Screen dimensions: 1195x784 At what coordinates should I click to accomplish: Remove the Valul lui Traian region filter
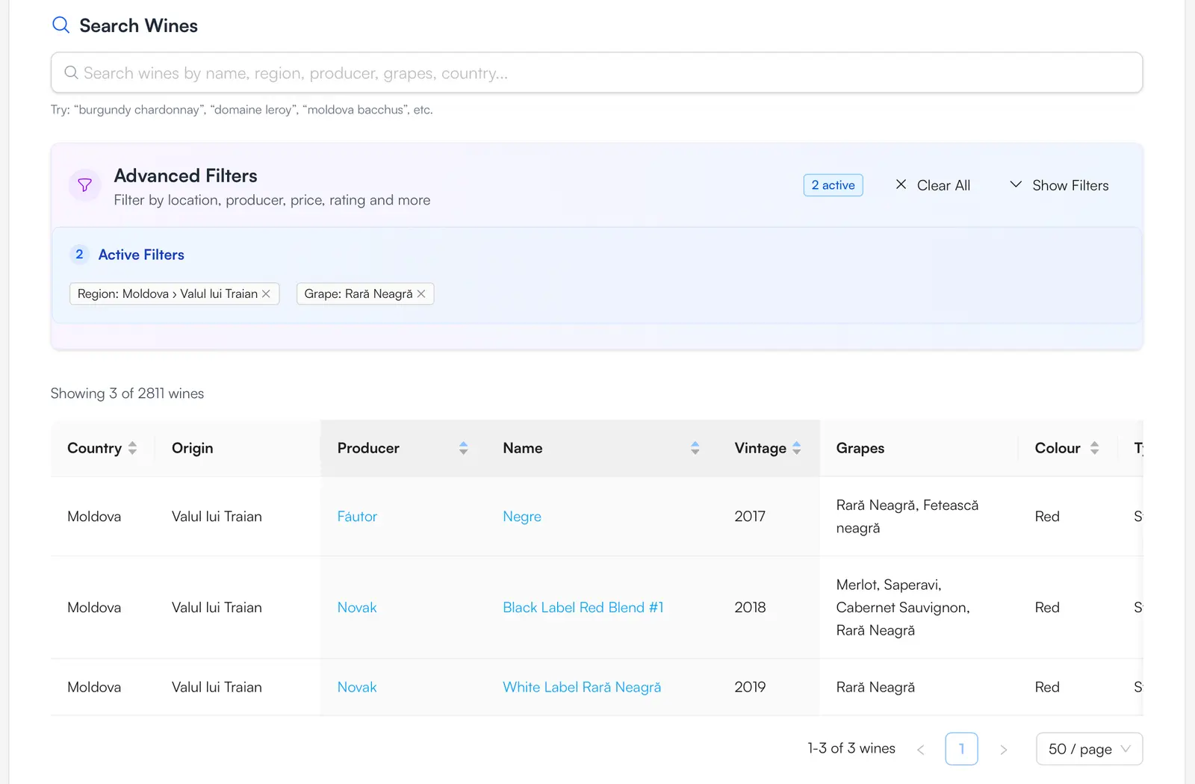click(266, 294)
